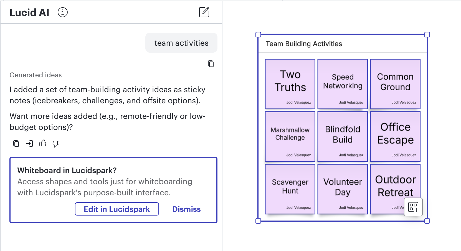Select the Office Escape sticky note
Viewport: 461px width, 251px height.
pos(395,137)
